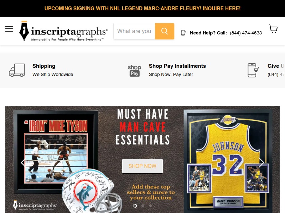Open the hamburger navigation menu
This screenshot has width=285, height=213.
pos(9,29)
